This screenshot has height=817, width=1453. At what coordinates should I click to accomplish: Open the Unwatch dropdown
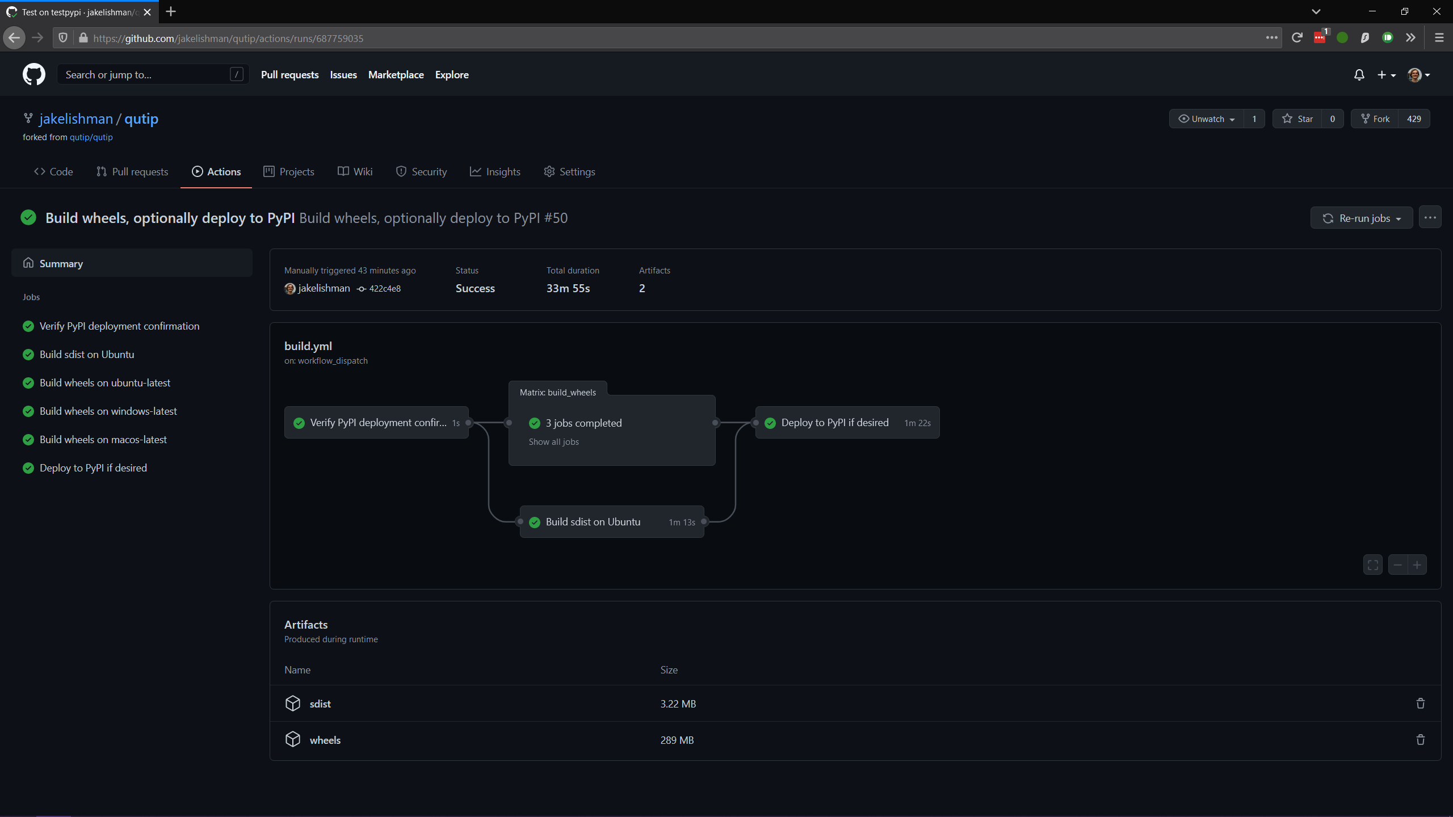(x=1206, y=119)
